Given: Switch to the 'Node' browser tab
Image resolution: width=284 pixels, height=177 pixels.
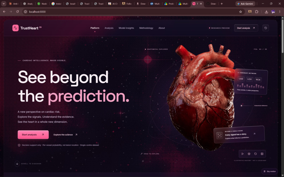Looking at the screenshot, I should pos(42,4).
